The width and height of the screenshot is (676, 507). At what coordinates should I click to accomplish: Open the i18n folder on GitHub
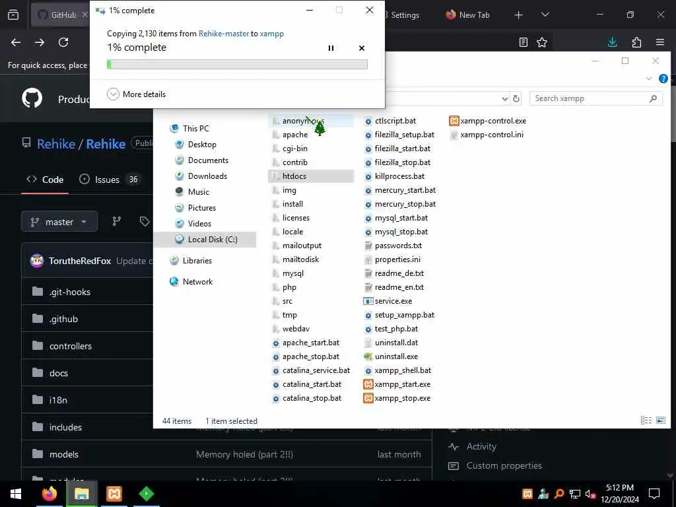click(58, 401)
